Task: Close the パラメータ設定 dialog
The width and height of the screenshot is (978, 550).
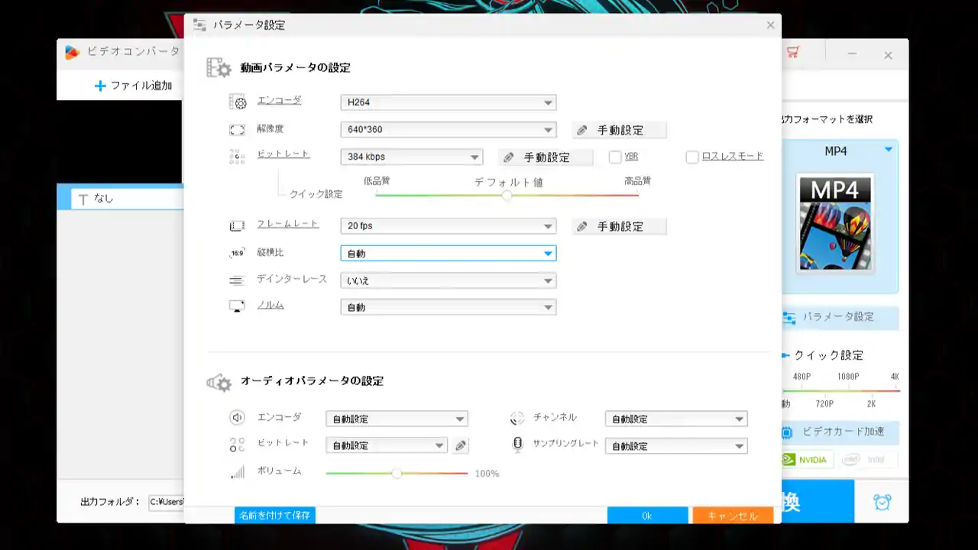Action: click(x=770, y=25)
